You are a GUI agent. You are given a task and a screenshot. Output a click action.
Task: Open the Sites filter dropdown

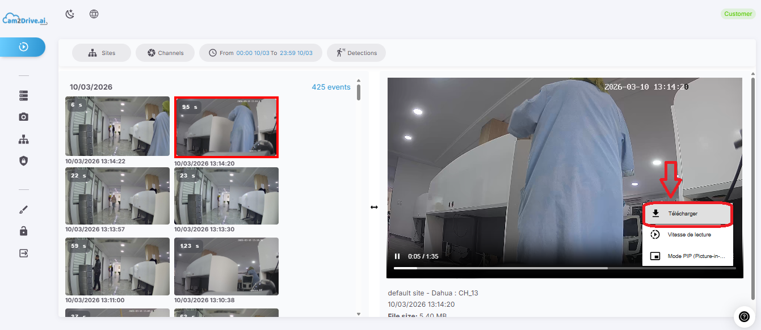102,53
